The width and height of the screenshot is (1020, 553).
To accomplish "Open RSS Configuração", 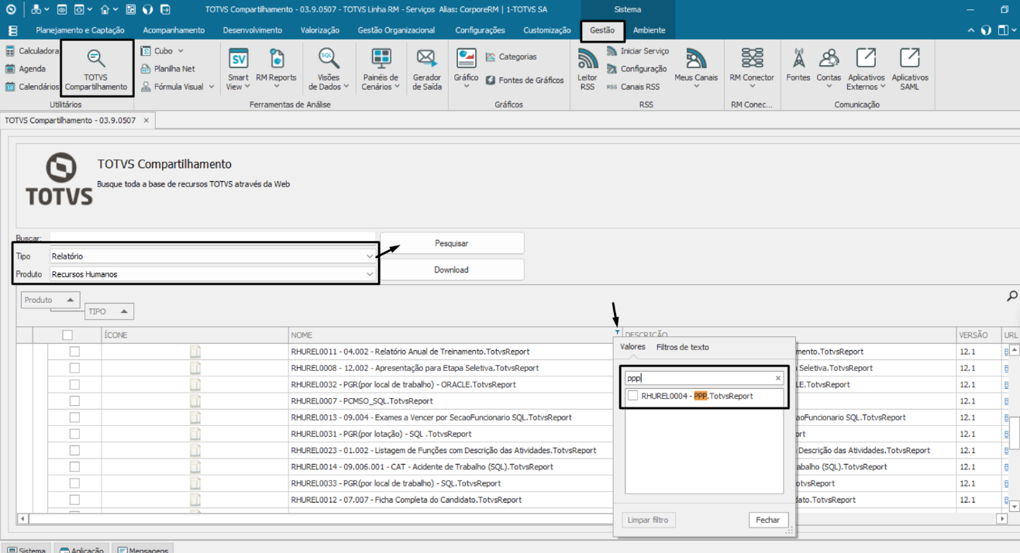I will pyautogui.click(x=636, y=69).
